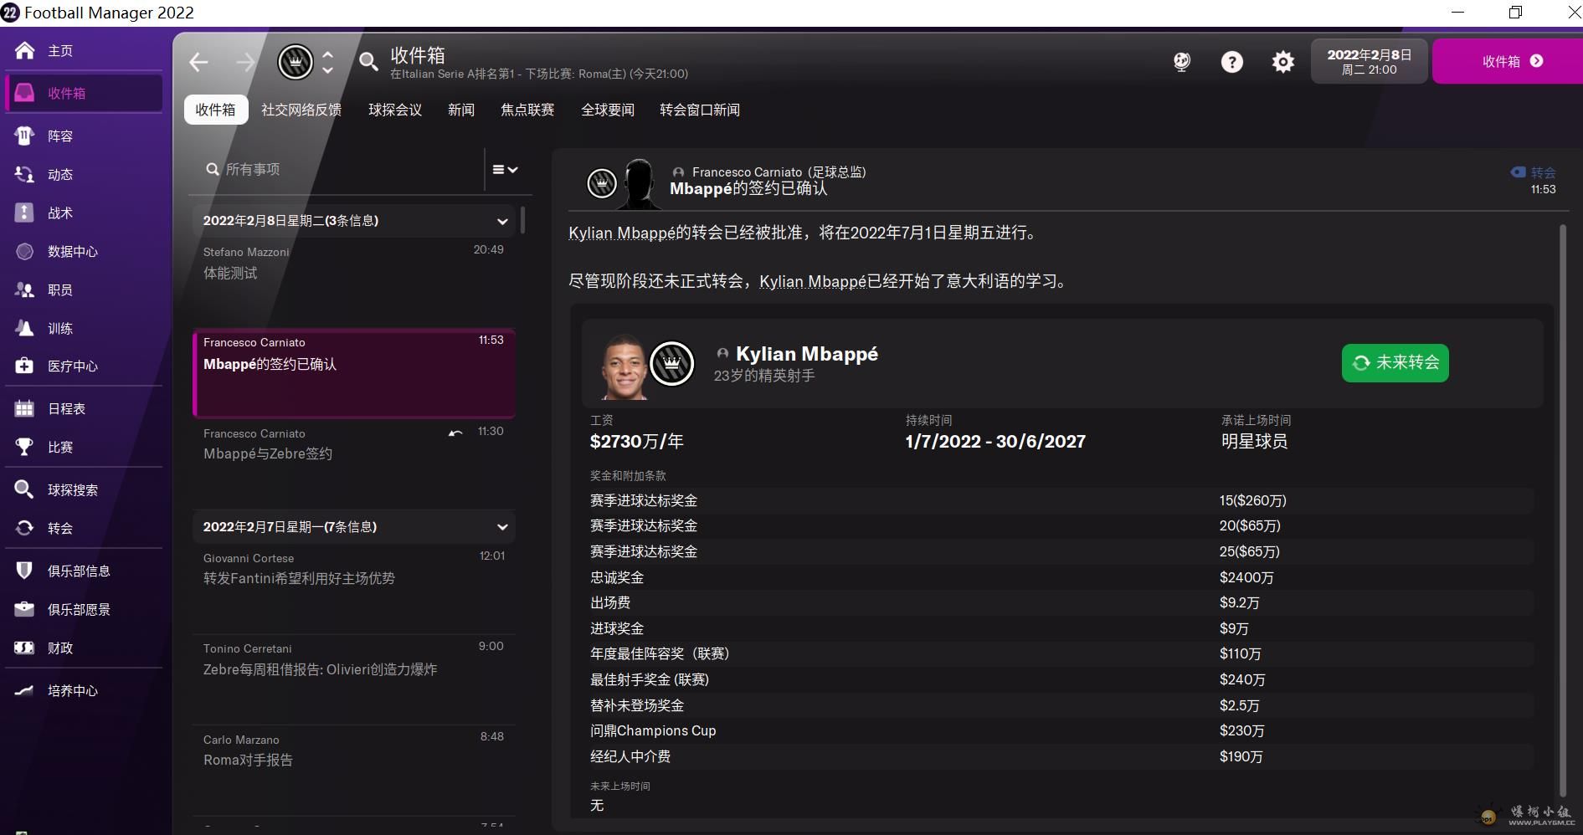Open the date display 2022年2月8日
Image resolution: width=1583 pixels, height=835 pixels.
pyautogui.click(x=1369, y=61)
